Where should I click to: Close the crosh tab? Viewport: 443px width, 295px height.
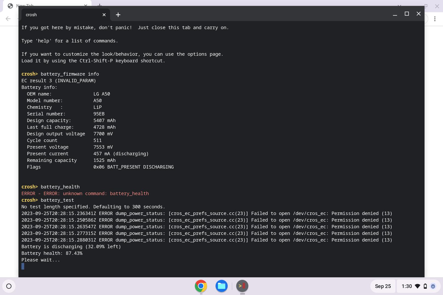104,15
